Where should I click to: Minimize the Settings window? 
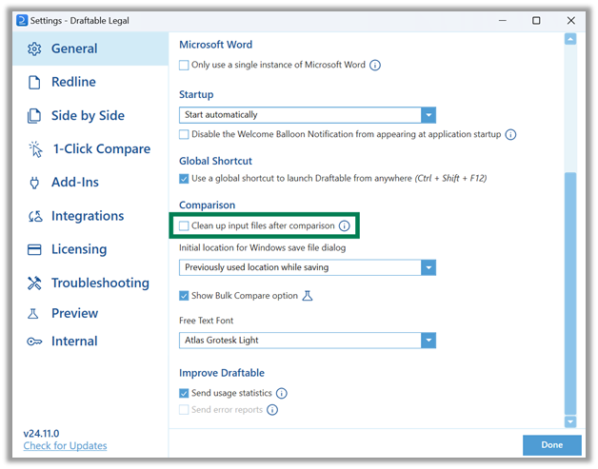pos(503,21)
